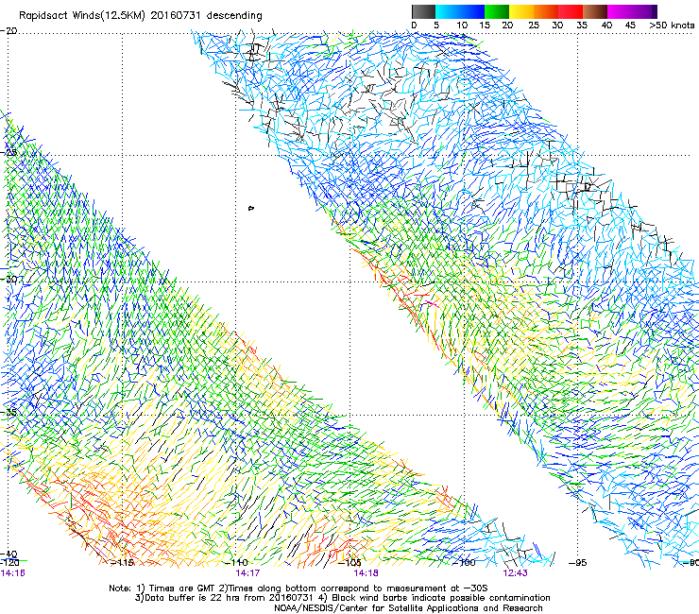The height and width of the screenshot is (614, 699).
Task: Click the green 15-20 knots legend swatch
Action: (x=497, y=11)
